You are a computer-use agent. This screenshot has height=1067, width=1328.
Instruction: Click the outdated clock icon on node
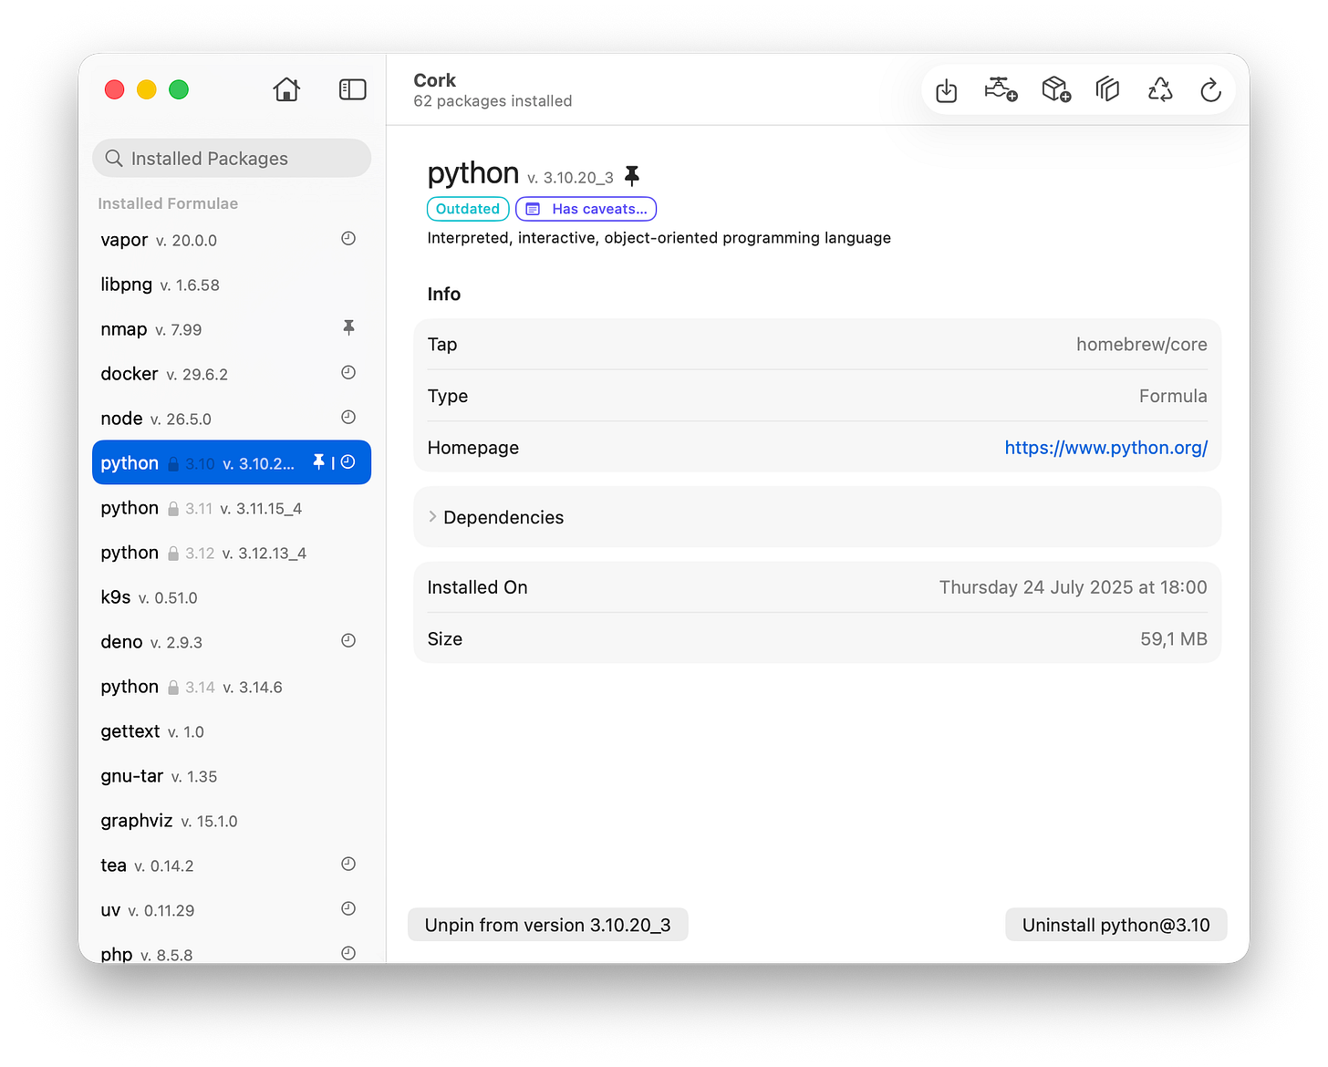[x=348, y=418]
